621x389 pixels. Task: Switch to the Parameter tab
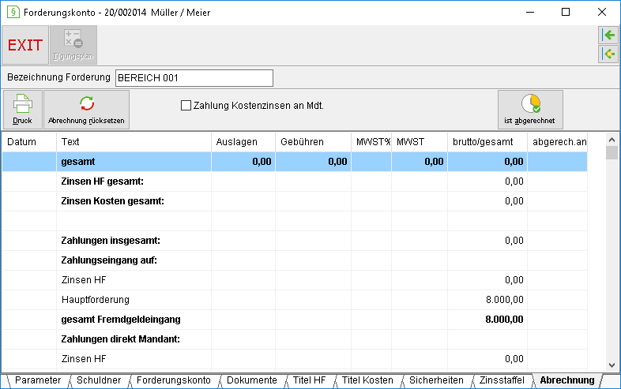[38, 380]
